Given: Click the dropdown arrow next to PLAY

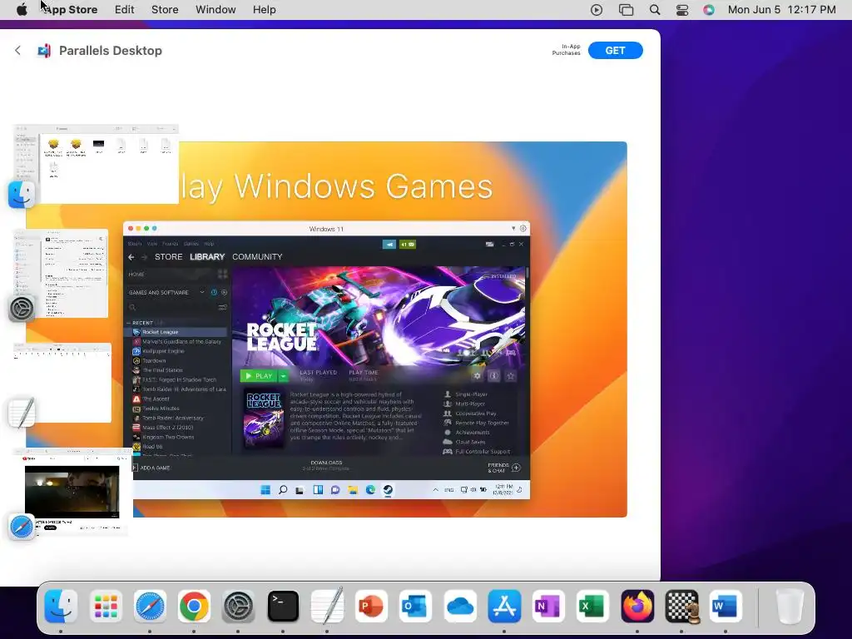Looking at the screenshot, I should [x=283, y=376].
